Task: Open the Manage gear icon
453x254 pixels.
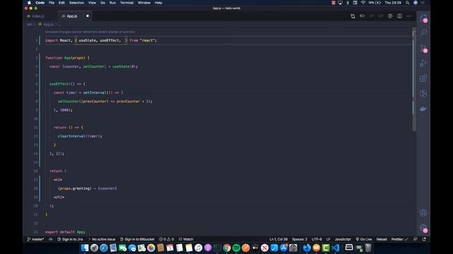Action: (x=423, y=228)
